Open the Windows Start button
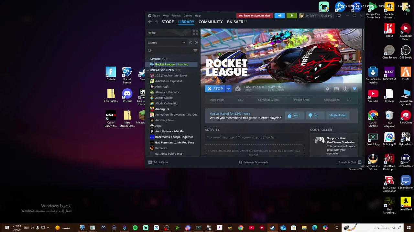 pos(409,228)
